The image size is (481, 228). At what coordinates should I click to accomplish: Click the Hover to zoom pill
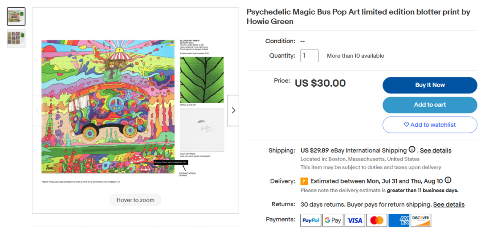[135, 200]
